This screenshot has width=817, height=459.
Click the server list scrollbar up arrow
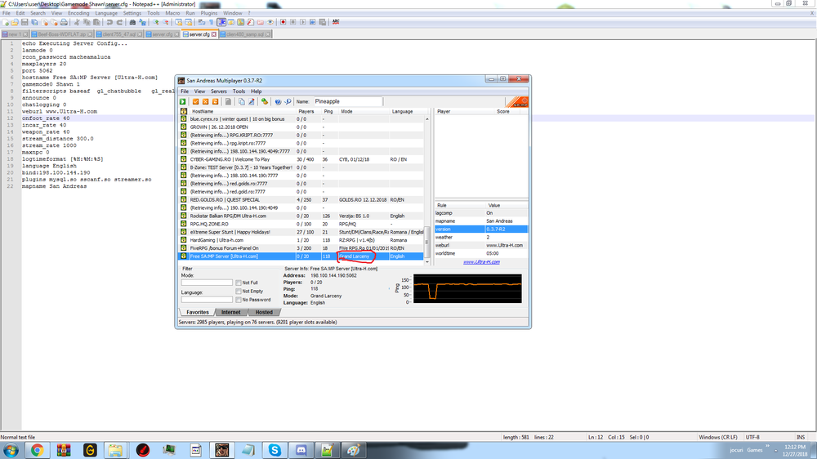427,118
